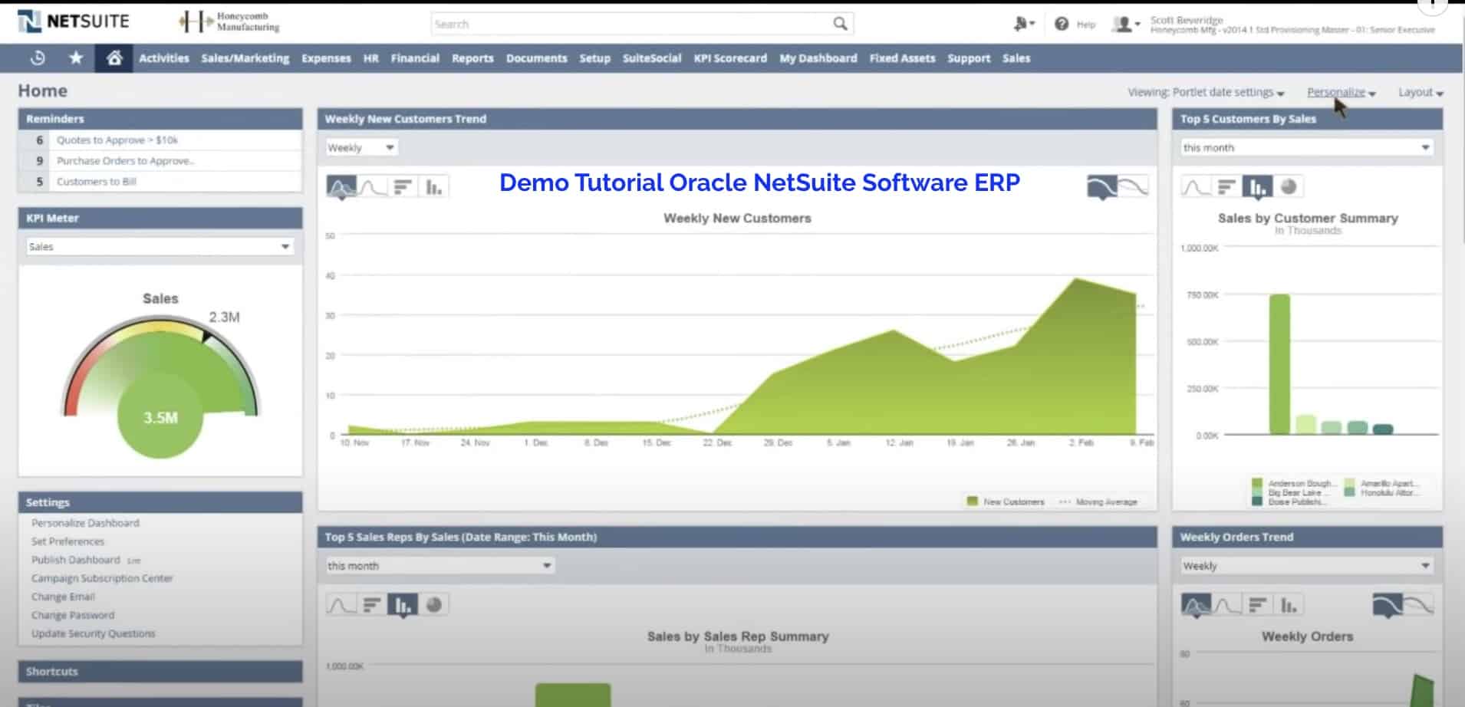Toggle Moving Average legend series
Viewport: 1465px width, 707px height.
(x=1098, y=501)
